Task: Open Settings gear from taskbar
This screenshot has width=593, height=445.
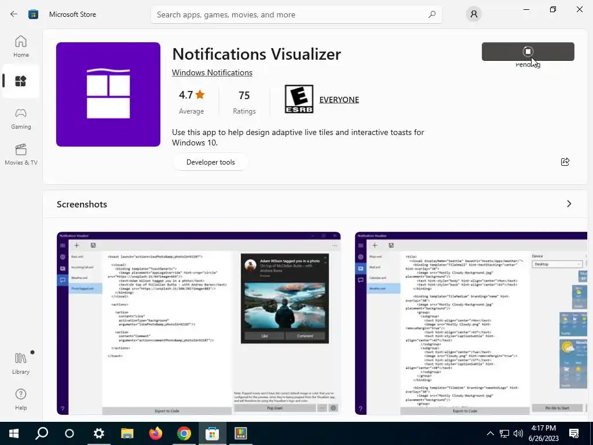Action: (x=98, y=433)
